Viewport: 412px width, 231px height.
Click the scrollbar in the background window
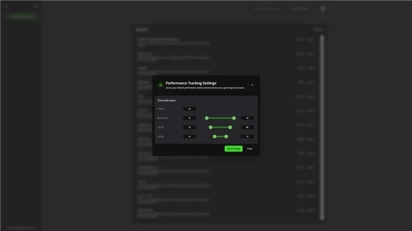pyautogui.click(x=322, y=127)
